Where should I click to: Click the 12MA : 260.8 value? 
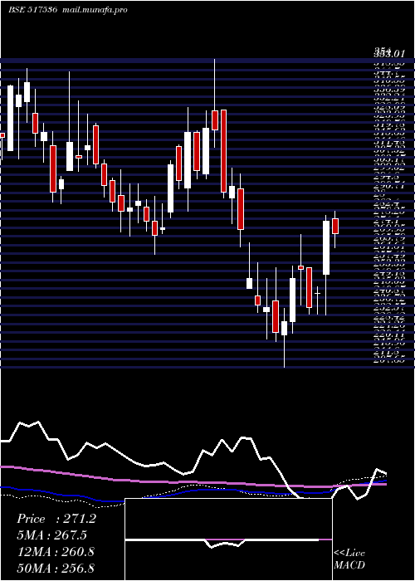pyautogui.click(x=56, y=552)
